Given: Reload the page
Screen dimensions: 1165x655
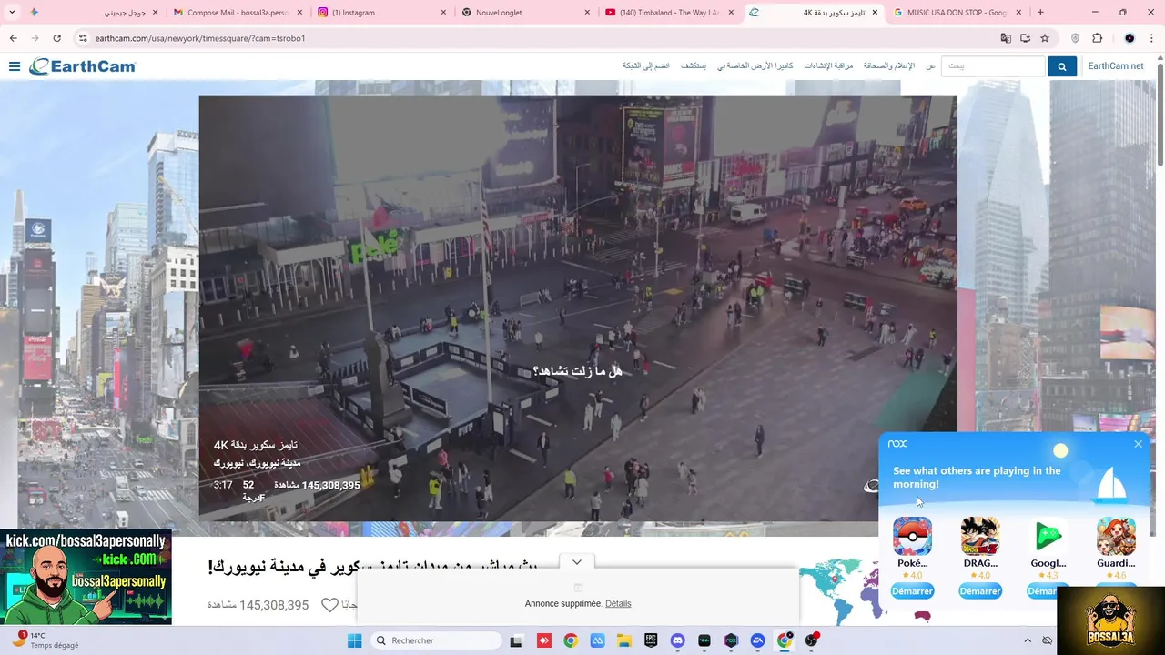Looking at the screenshot, I should (x=56, y=38).
